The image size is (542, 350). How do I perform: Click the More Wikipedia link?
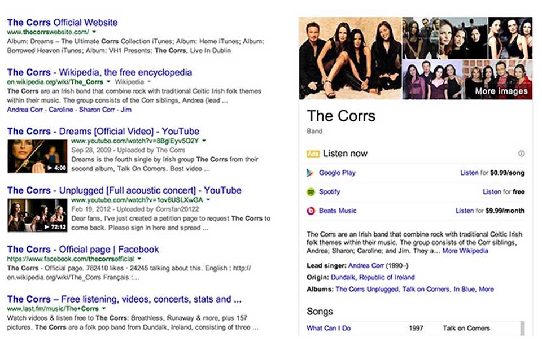pyautogui.click(x=465, y=251)
